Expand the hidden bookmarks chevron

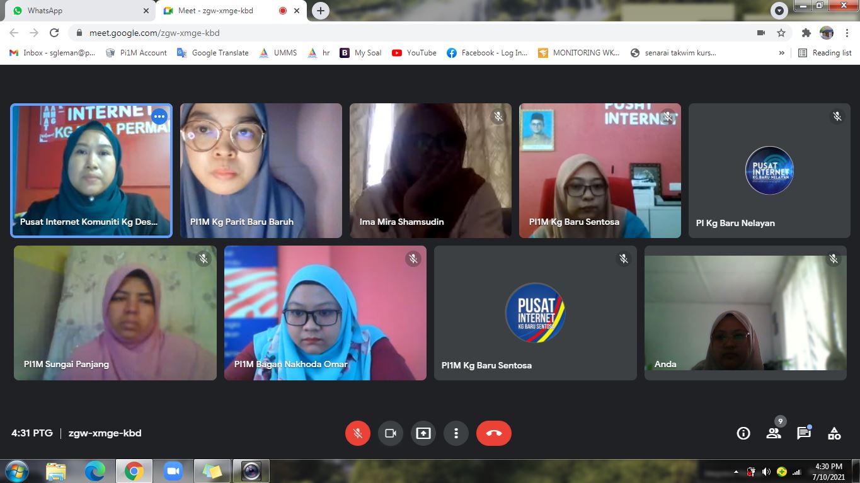(x=782, y=53)
